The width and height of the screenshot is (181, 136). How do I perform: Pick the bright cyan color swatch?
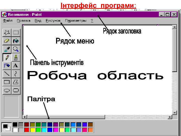click(44, 130)
